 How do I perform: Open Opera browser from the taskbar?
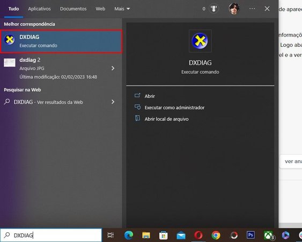pos(198,235)
